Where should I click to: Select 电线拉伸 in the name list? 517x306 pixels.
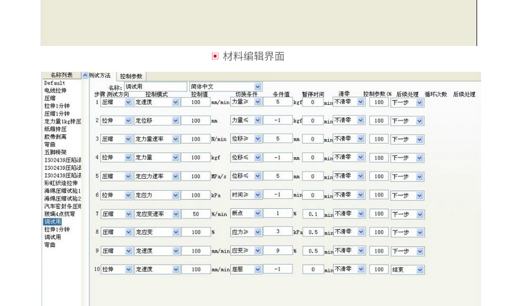(55, 90)
